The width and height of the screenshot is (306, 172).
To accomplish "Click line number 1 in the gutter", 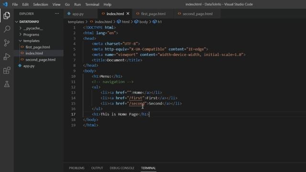I will coord(75,28).
